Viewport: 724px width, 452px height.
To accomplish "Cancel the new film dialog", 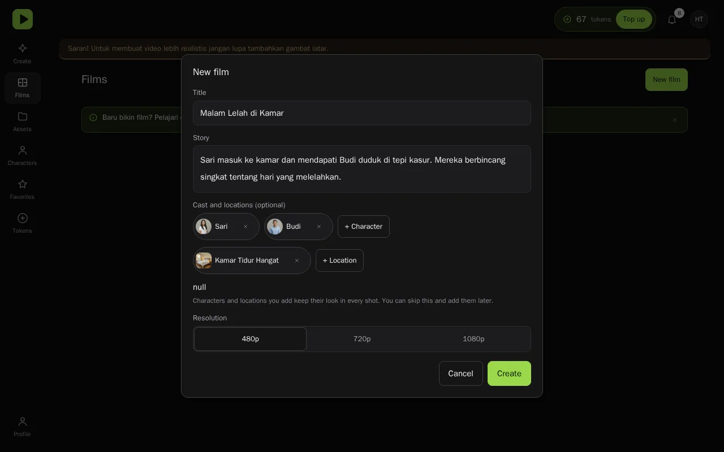I will (x=461, y=373).
